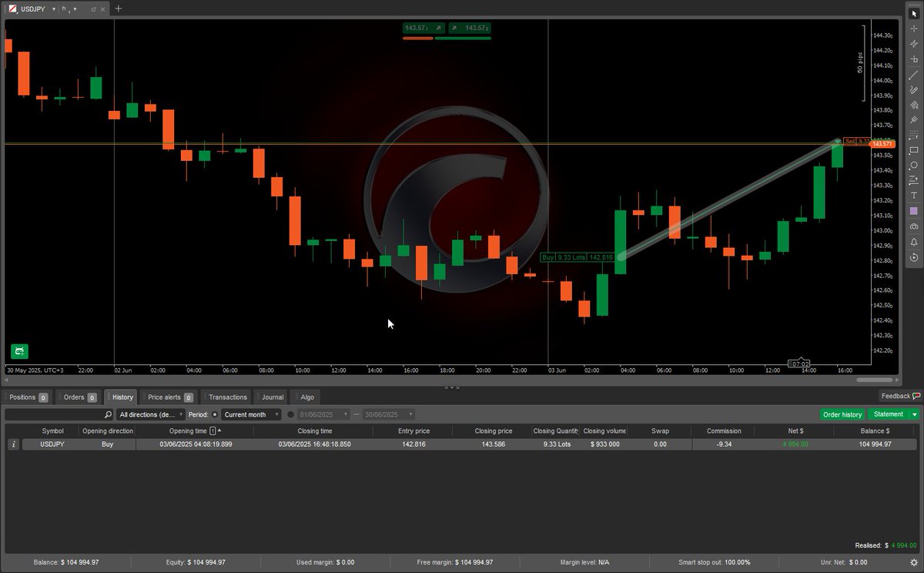Expand the Statement button dropdown arrow
Screen dimensions: 924x573
914,414
